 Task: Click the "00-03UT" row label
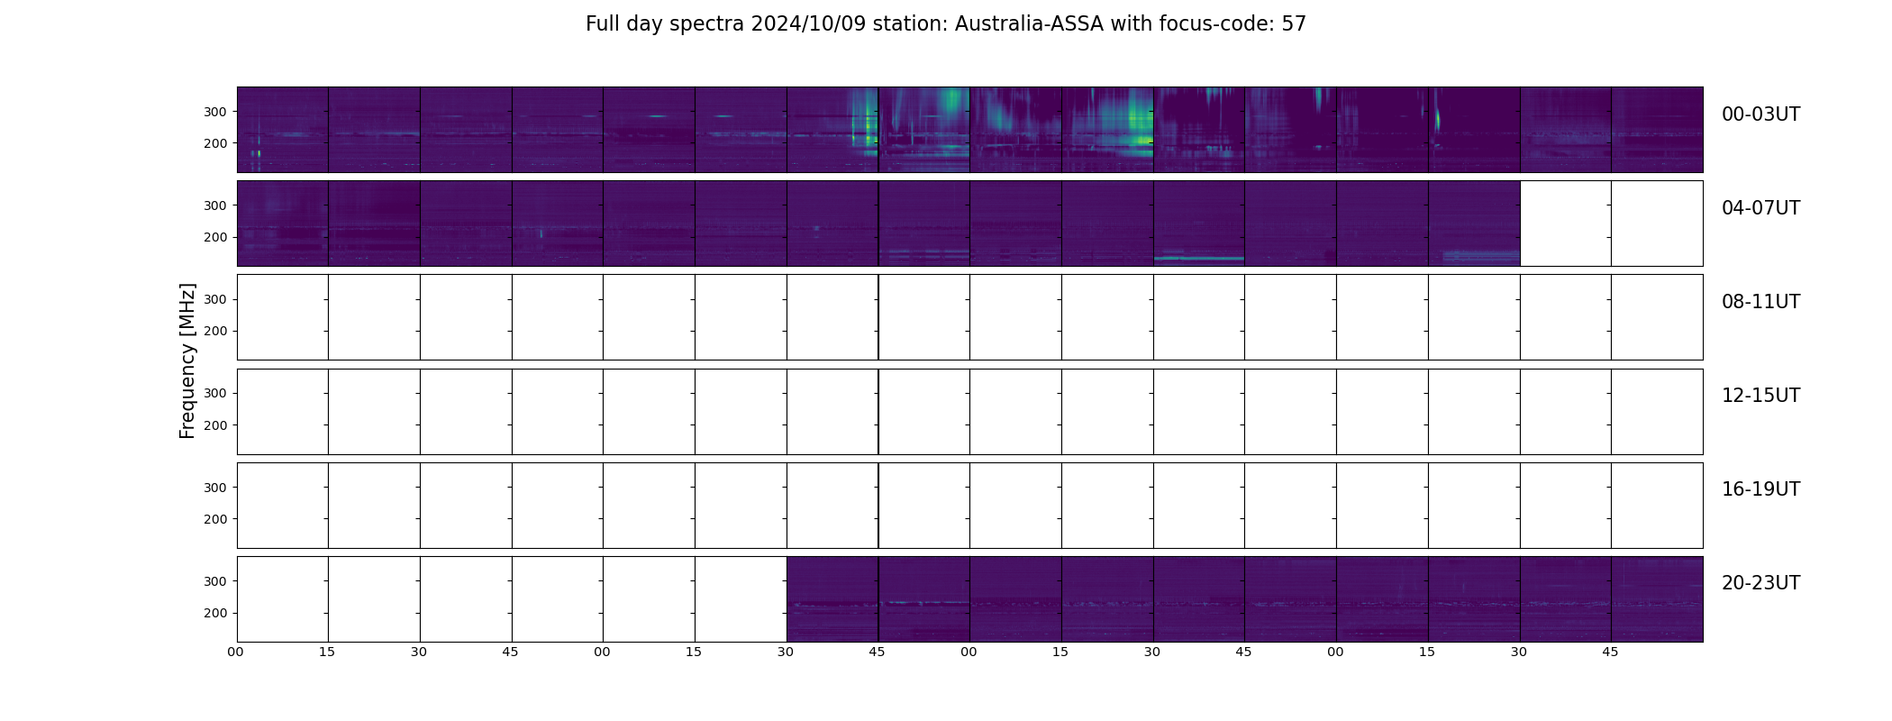pyautogui.click(x=1760, y=114)
